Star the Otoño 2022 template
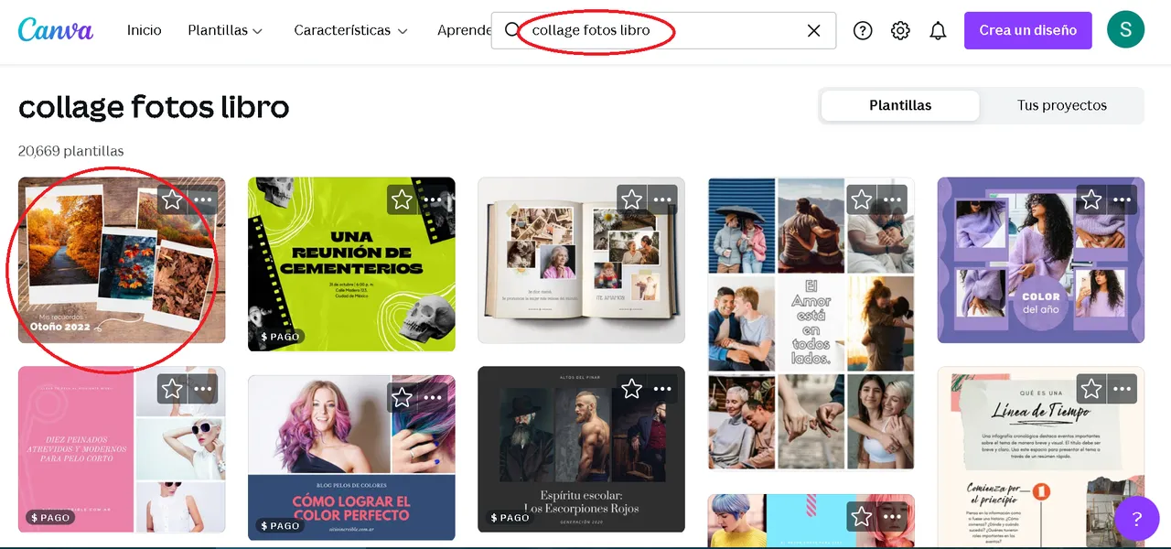The image size is (1171, 549). click(172, 199)
